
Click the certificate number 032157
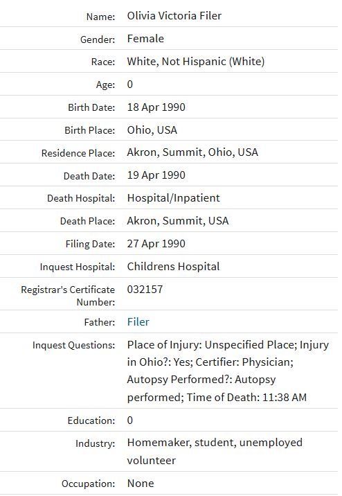click(x=145, y=289)
